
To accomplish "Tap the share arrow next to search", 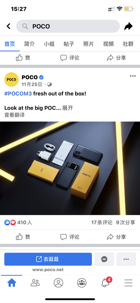I will [x=128, y=26].
